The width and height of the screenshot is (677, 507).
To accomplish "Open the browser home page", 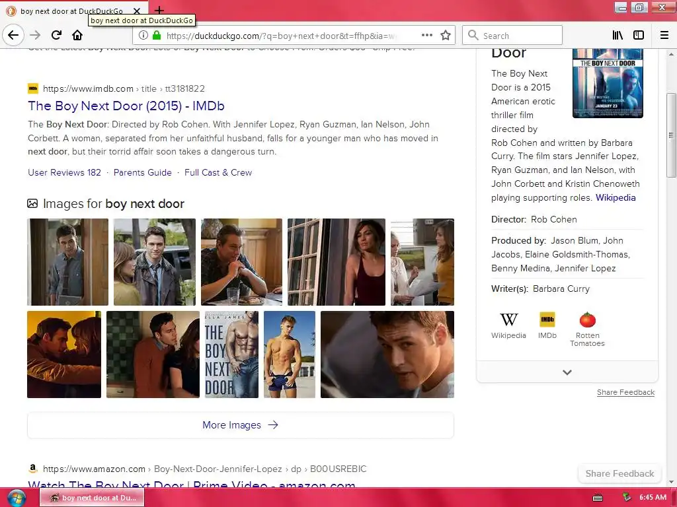I will [x=77, y=36].
